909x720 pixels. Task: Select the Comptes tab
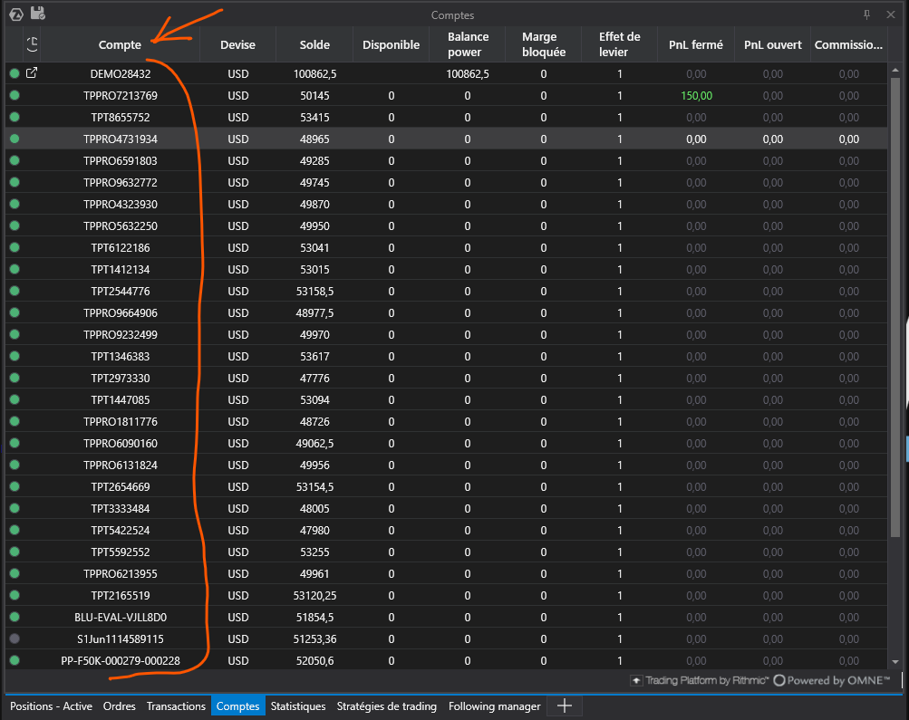pos(237,706)
